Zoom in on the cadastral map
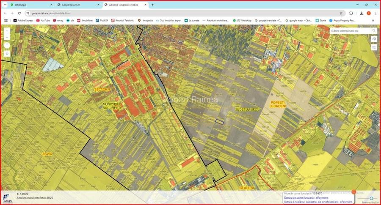Viewport: 381px width, 205px height. 7,31
